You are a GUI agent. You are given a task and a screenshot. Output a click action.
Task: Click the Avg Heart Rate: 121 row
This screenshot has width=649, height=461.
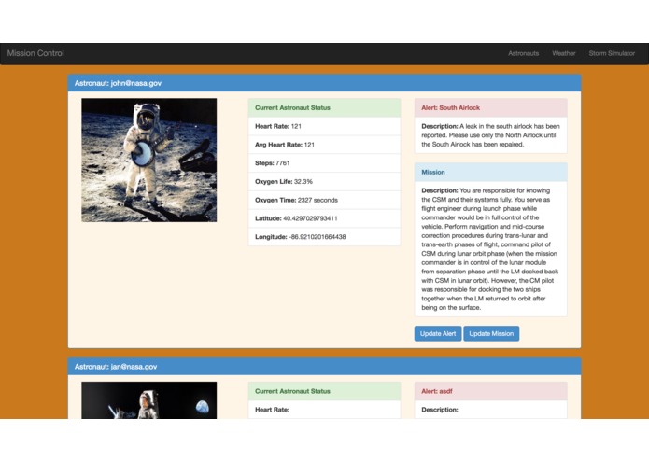click(325, 145)
